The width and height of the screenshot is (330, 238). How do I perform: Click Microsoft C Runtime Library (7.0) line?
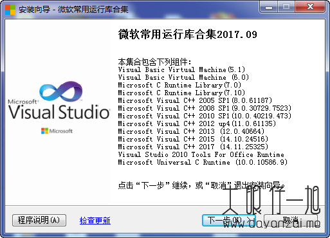click(179, 85)
